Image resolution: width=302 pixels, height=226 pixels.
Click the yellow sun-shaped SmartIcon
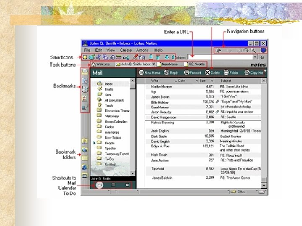[x=85, y=57]
